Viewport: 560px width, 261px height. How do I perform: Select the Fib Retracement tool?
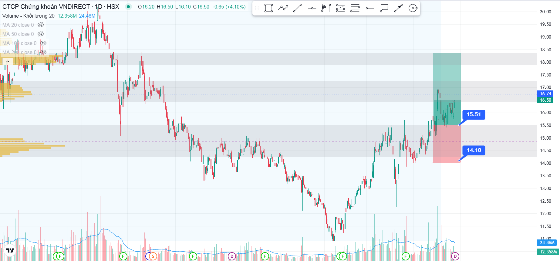[341, 8]
